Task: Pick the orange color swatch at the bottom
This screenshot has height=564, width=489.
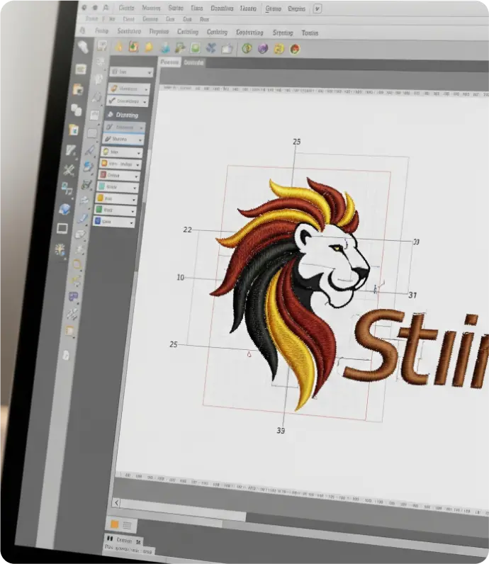Action: [x=114, y=524]
